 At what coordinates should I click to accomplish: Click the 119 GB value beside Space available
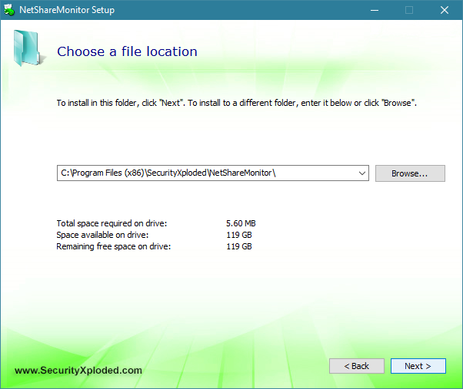point(239,235)
